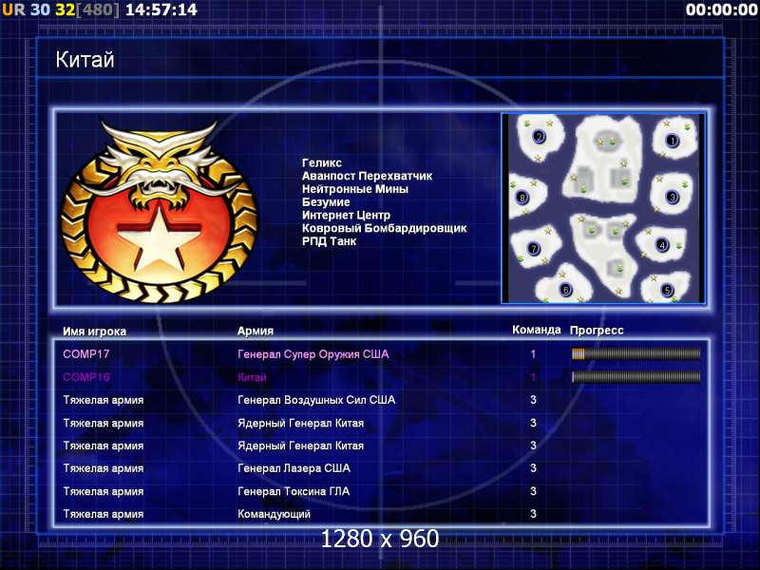This screenshot has height=570, width=760.
Task: Click the COMP17 loading progress bar
Action: click(636, 354)
